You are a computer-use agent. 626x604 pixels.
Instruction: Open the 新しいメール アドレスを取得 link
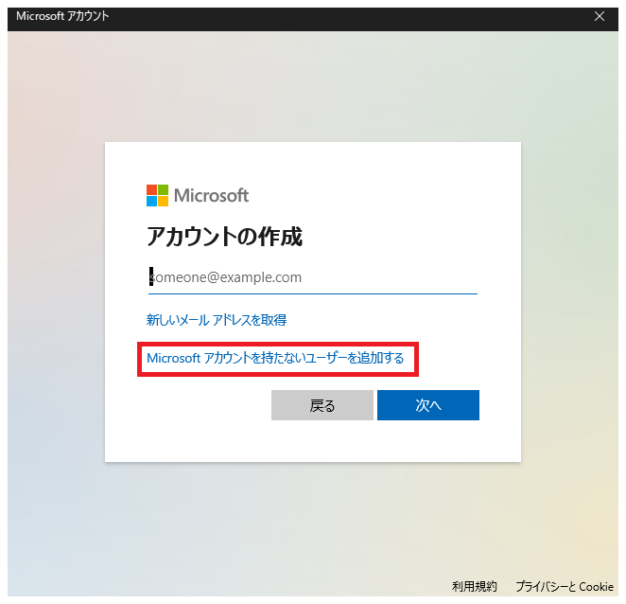click(x=217, y=320)
